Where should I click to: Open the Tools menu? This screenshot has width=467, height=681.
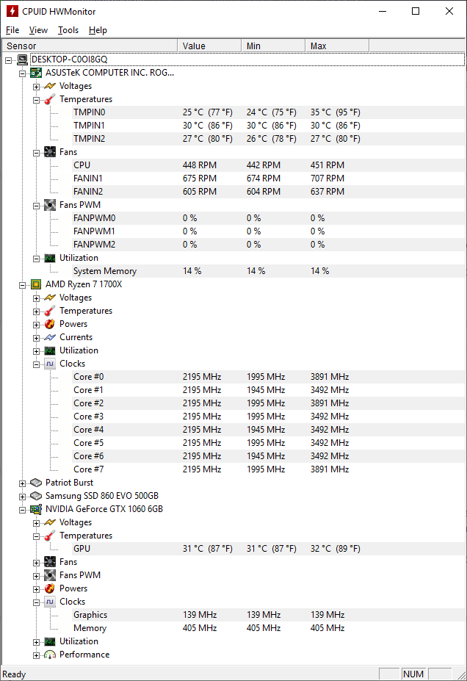pyautogui.click(x=68, y=30)
